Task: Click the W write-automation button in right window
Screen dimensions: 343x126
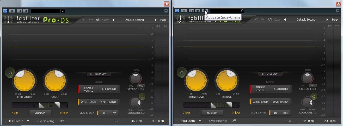Action: 198,11
